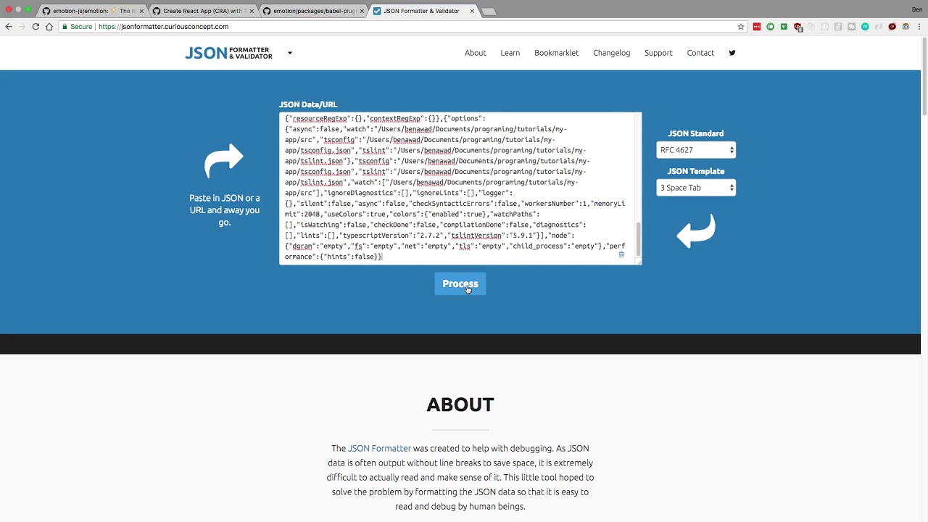The width and height of the screenshot is (928, 522).
Task: Close the Create React App tab
Action: tap(252, 11)
